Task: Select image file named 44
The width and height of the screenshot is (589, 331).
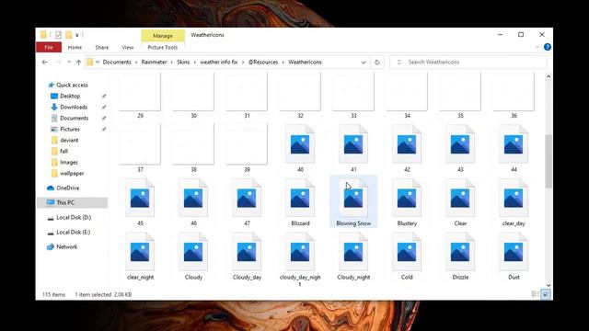Action: coord(514,149)
